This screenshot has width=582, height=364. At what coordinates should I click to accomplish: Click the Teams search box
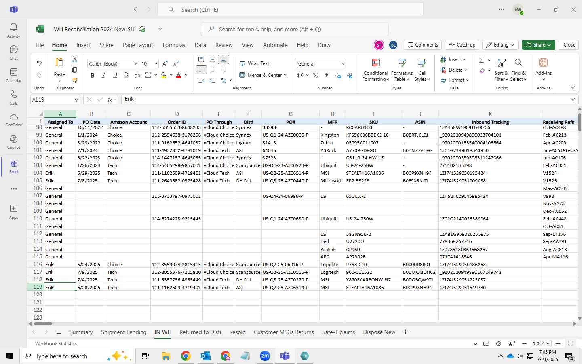(290, 9)
